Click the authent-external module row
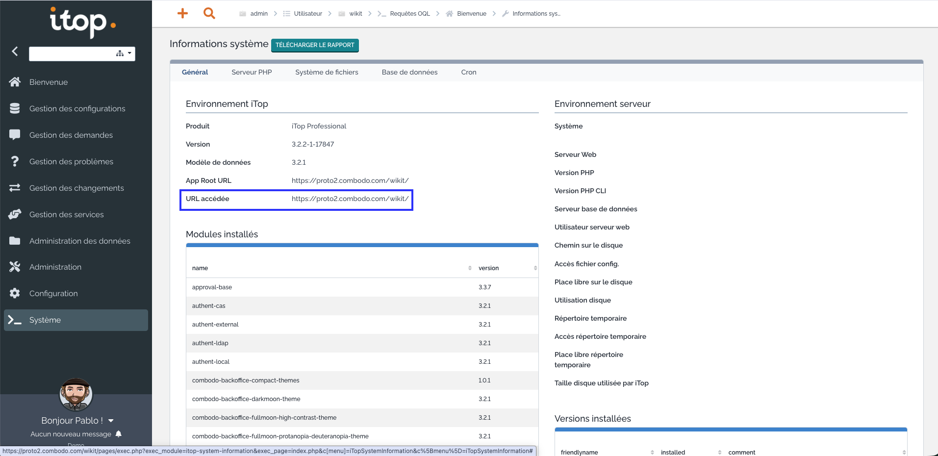 coord(362,325)
